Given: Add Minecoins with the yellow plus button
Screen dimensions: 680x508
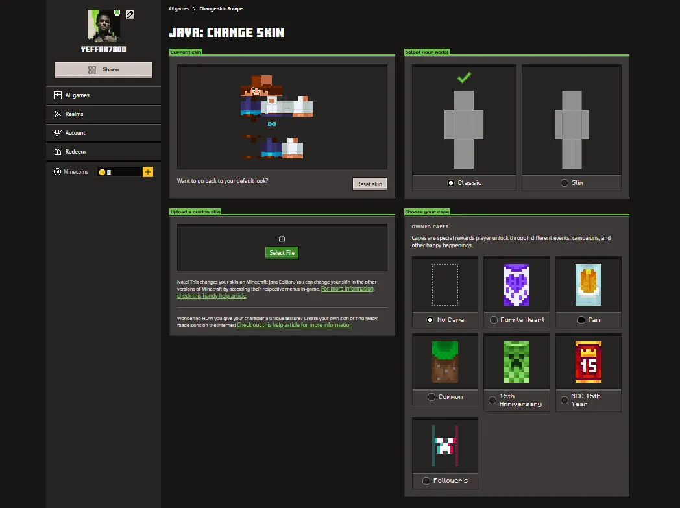Looking at the screenshot, I should 148,172.
